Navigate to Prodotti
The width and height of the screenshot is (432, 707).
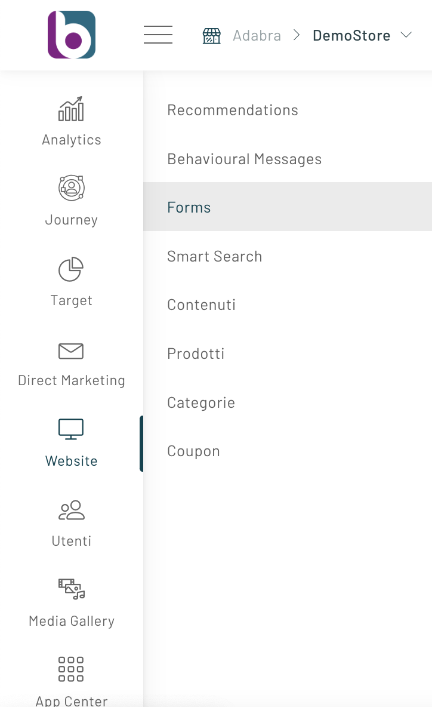[x=196, y=354]
